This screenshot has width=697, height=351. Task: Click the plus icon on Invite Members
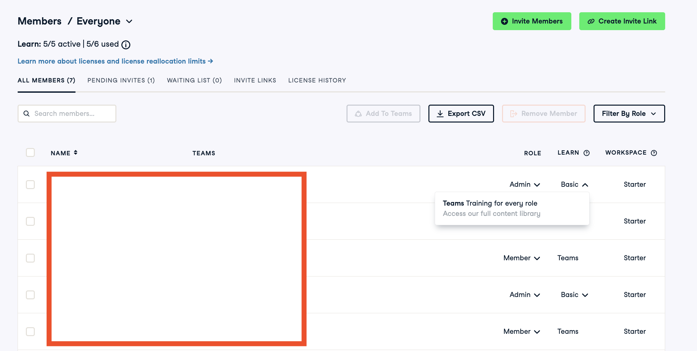coord(504,21)
